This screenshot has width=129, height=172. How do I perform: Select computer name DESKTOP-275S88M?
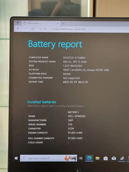74,58
